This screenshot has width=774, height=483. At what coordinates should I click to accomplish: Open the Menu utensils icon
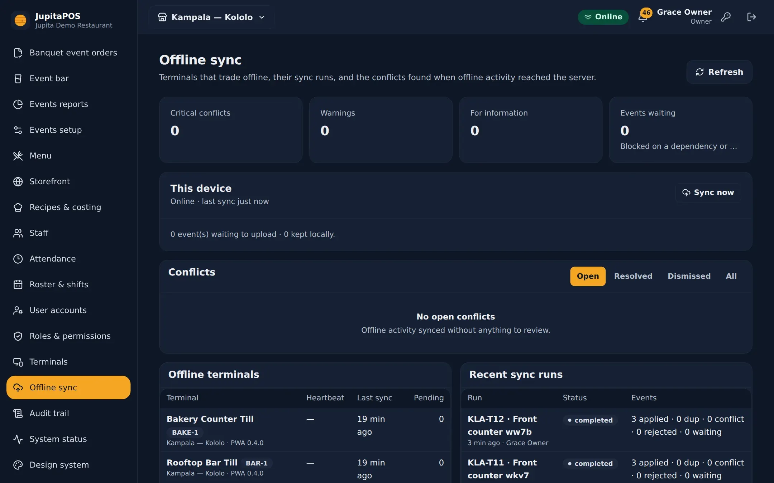click(18, 156)
